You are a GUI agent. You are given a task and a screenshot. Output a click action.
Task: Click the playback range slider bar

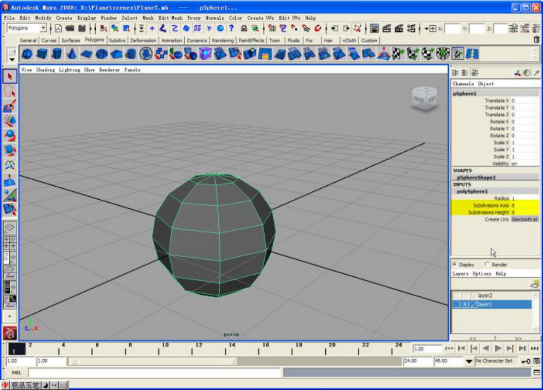tap(154, 361)
